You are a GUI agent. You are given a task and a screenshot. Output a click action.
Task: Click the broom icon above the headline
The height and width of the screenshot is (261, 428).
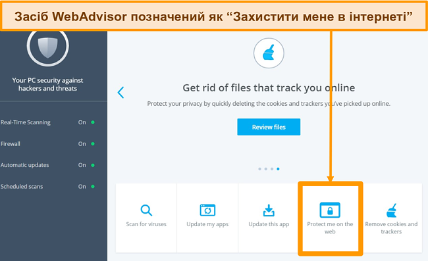[269, 53]
